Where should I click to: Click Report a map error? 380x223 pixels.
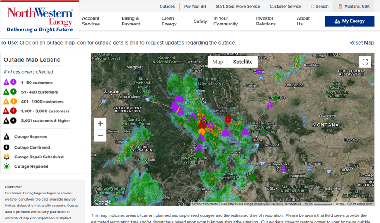coord(359,204)
